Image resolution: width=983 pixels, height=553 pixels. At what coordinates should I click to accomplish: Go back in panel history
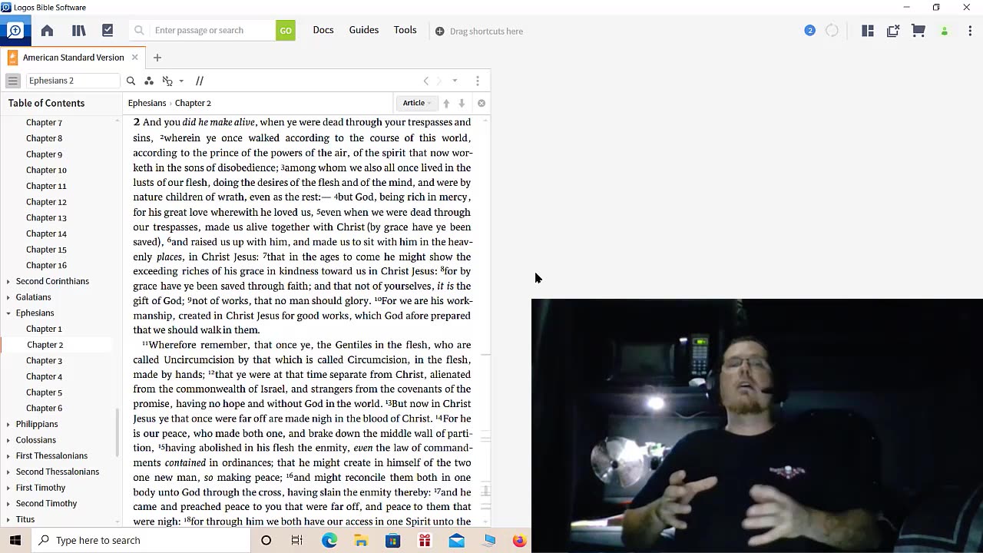click(426, 81)
